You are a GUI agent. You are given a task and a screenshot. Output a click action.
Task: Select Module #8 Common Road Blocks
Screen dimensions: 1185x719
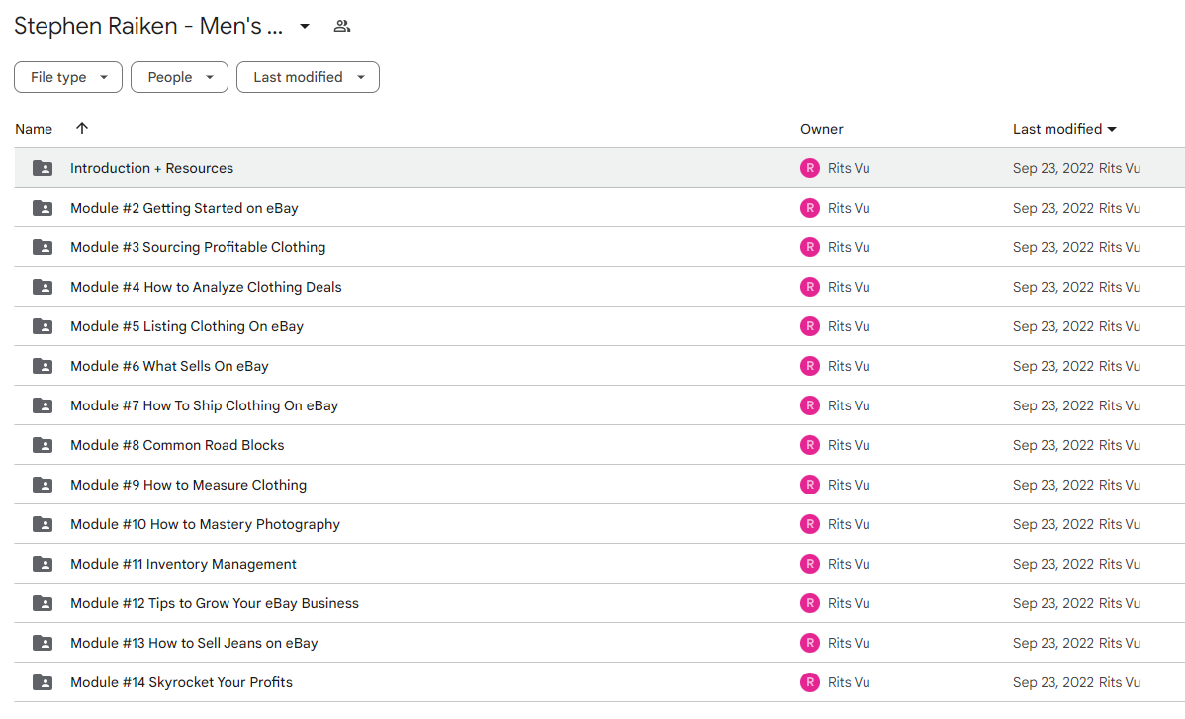click(178, 445)
